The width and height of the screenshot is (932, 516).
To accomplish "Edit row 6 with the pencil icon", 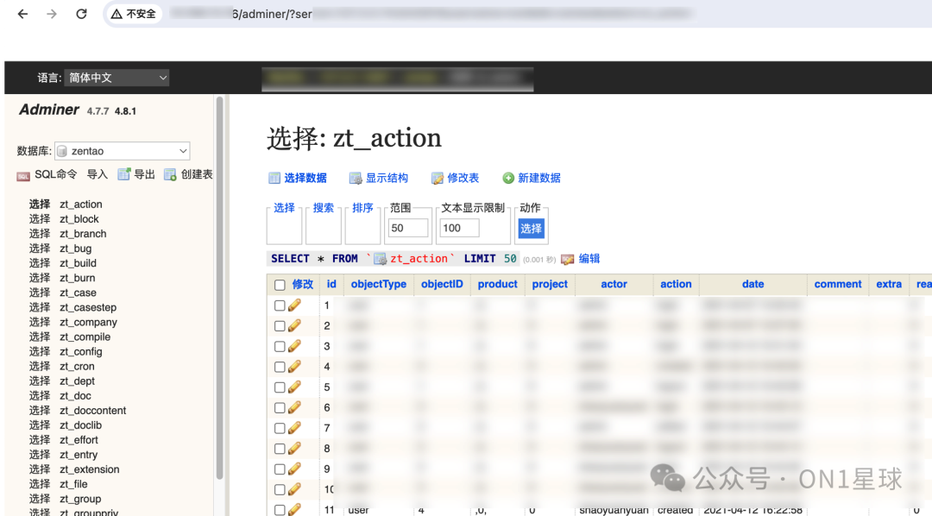I will [294, 408].
